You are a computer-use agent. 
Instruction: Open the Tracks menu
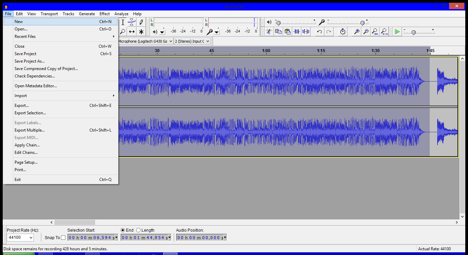[68, 14]
